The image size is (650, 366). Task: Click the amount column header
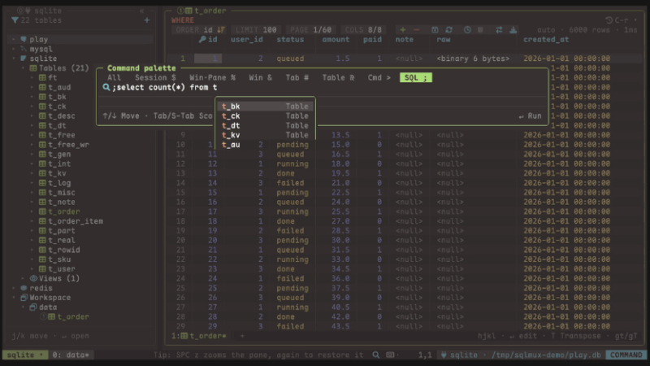click(x=336, y=39)
